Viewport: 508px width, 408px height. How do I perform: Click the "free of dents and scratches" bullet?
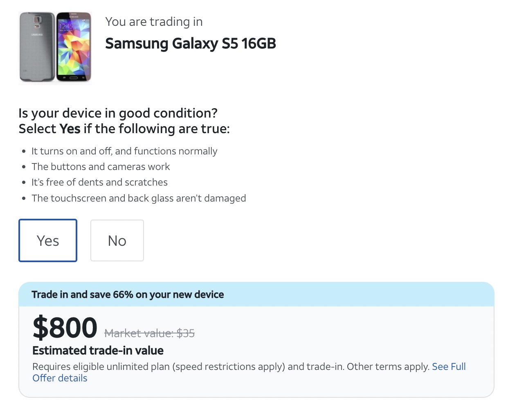[99, 182]
